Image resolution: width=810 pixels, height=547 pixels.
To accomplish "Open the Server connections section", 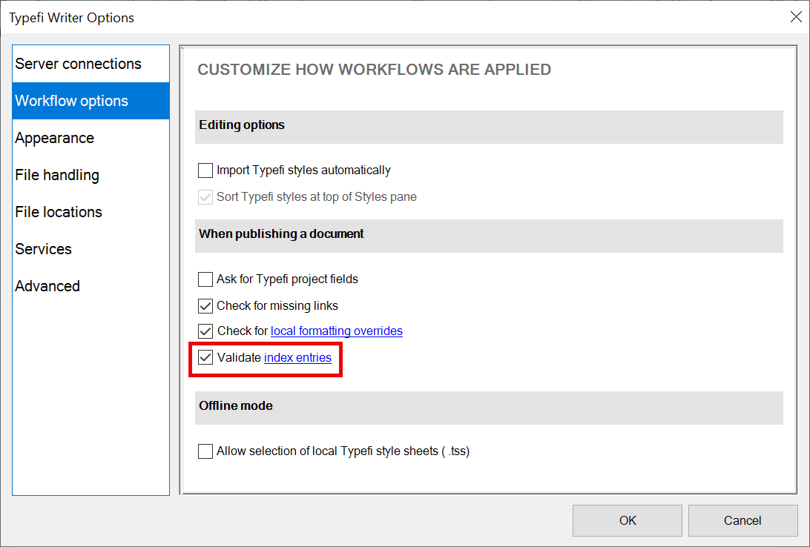I will tap(91, 64).
